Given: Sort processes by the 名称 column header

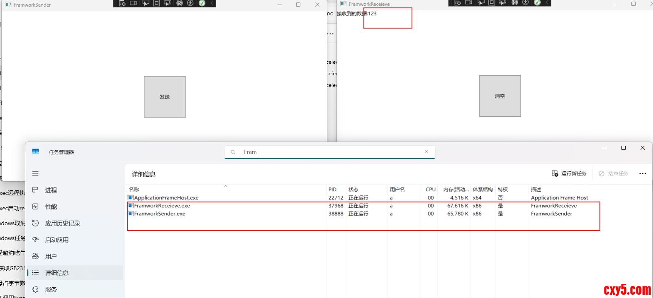Looking at the screenshot, I should point(134,190).
